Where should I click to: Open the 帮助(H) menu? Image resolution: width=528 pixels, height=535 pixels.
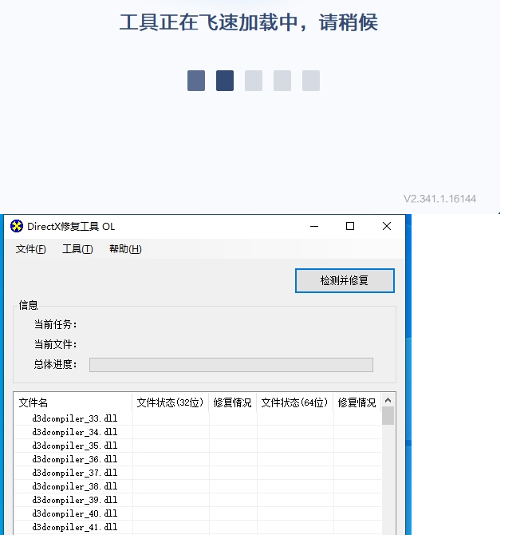pos(125,249)
